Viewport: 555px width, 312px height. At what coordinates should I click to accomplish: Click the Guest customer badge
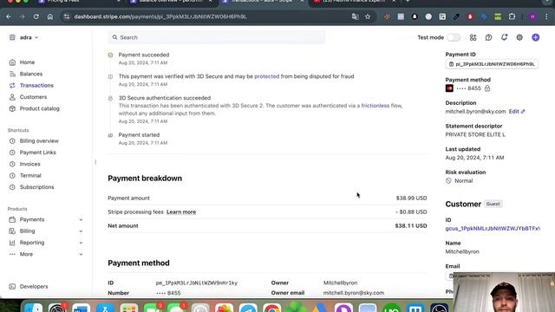coord(493,205)
